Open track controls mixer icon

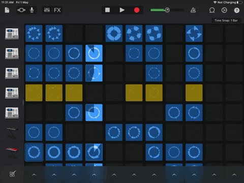click(x=47, y=10)
